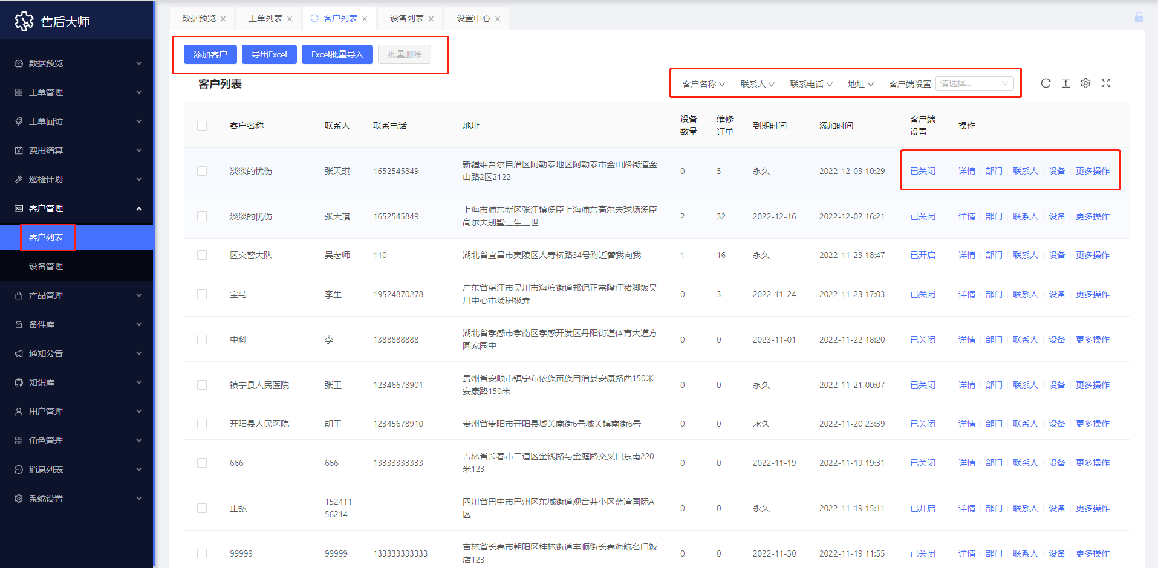Toggle fullscreen with the expand icon

[x=1105, y=83]
